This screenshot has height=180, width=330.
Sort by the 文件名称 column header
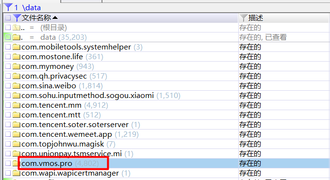click(x=36, y=18)
